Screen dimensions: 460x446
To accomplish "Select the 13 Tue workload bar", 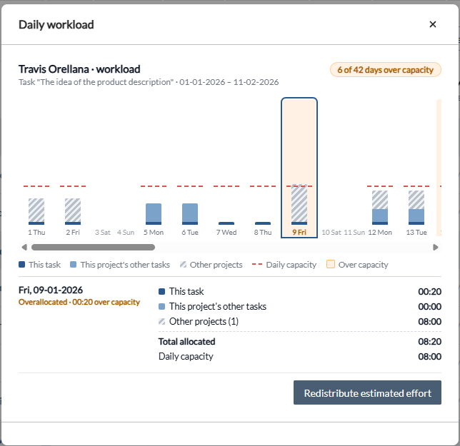I will pos(416,208).
